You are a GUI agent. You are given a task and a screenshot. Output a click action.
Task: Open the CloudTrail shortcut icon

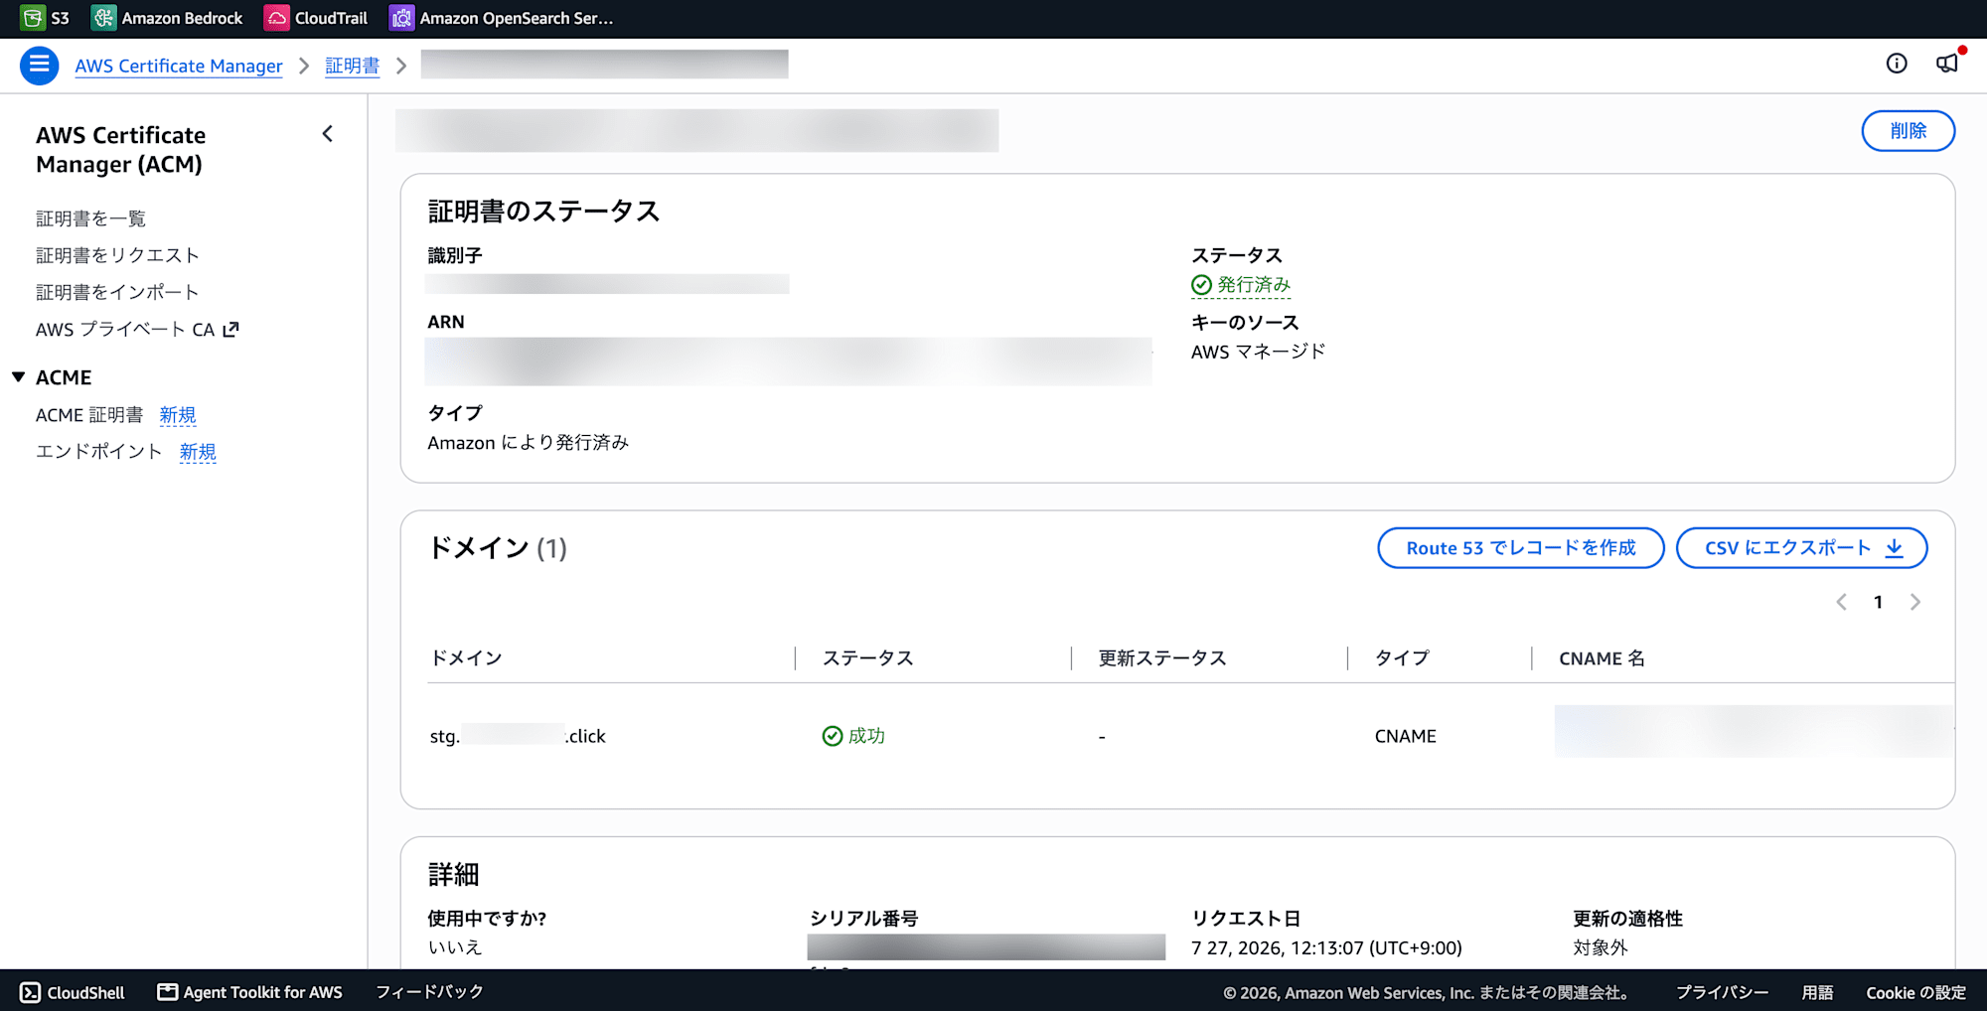click(276, 18)
